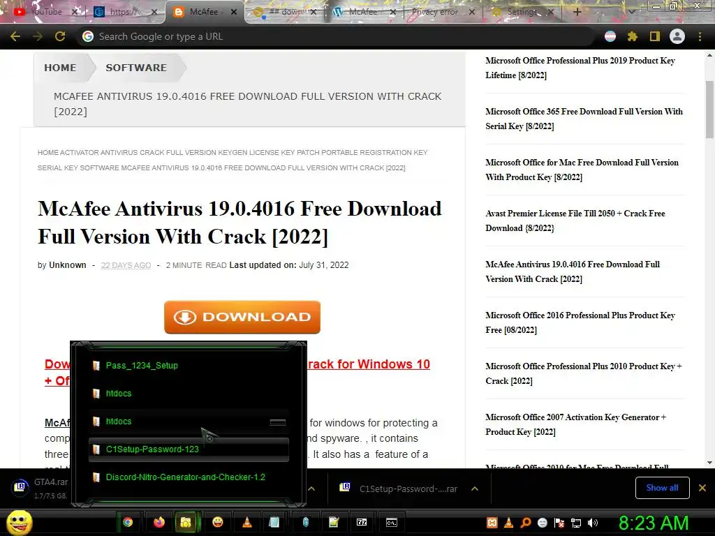This screenshot has width=715, height=536.
Task: Click the GTA4.rar download item
Action: coord(39,488)
